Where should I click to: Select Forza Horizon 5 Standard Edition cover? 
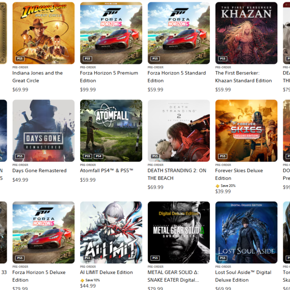[x=179, y=33]
